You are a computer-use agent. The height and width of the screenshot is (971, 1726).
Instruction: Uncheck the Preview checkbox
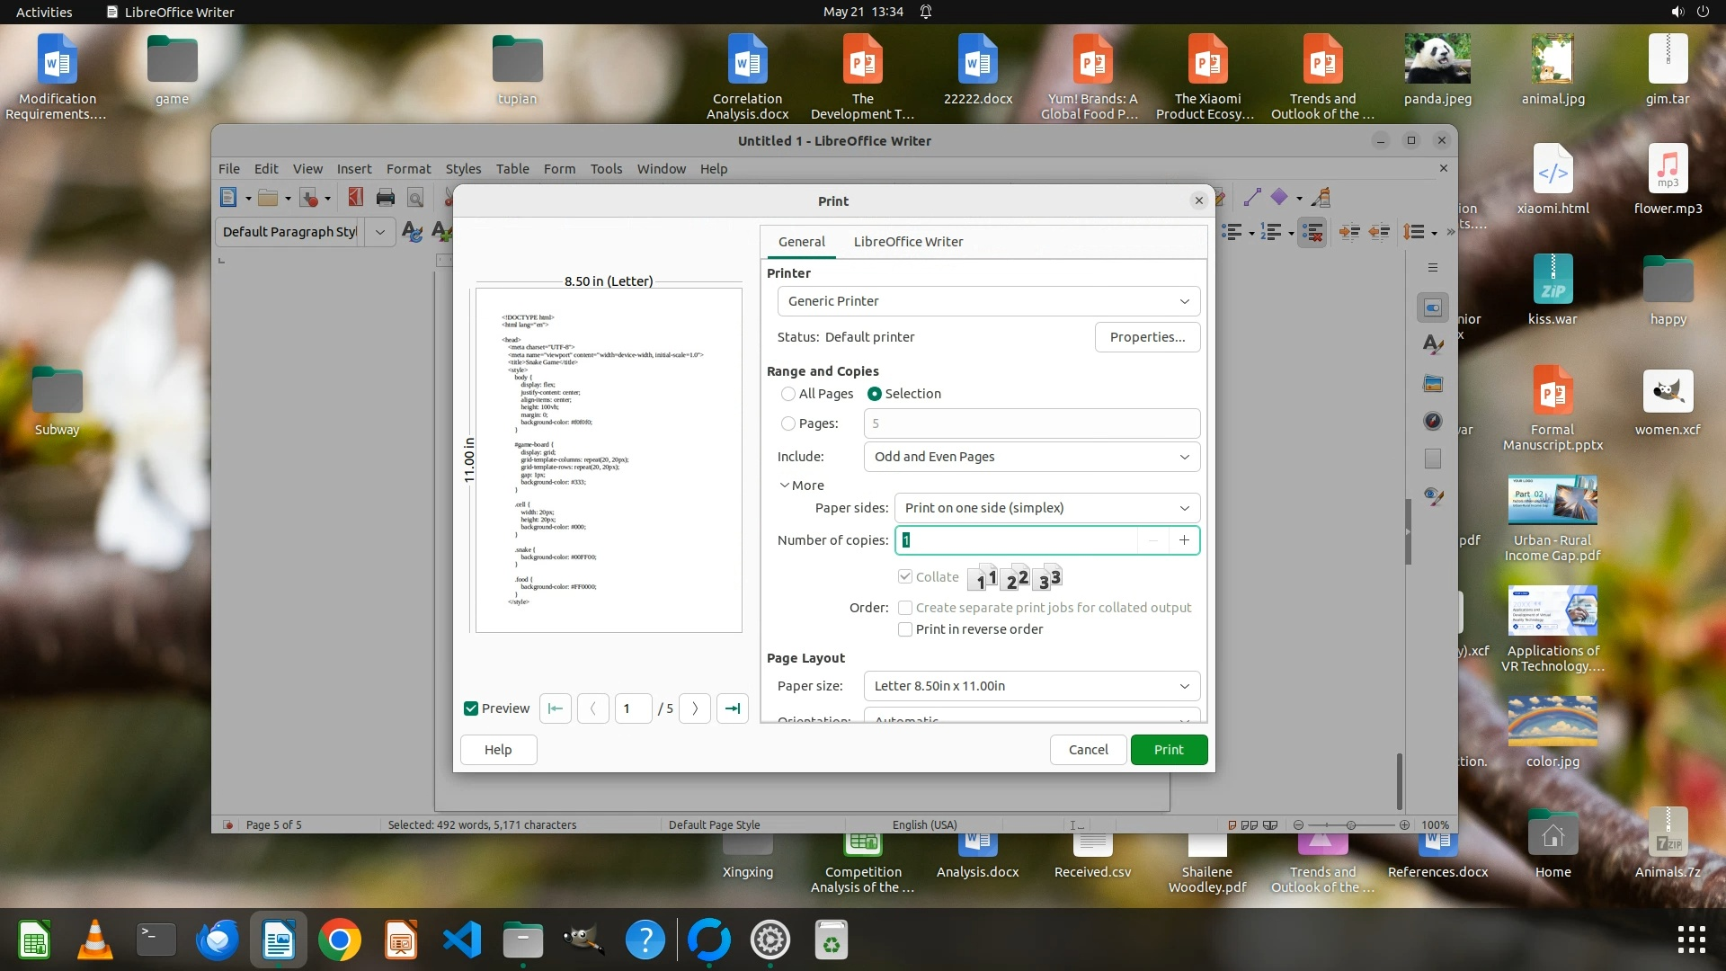[471, 708]
